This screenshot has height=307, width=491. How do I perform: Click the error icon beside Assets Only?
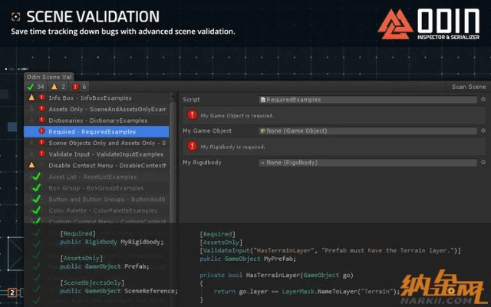click(x=42, y=109)
